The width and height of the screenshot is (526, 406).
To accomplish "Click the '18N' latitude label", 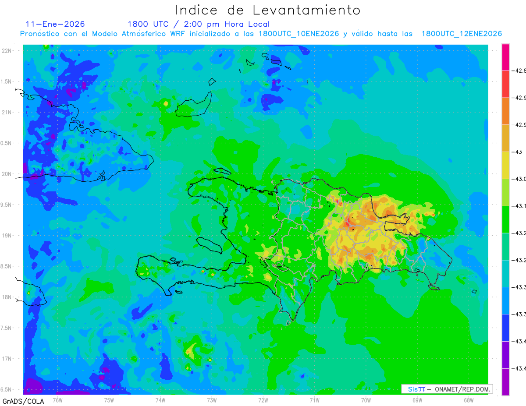I will tap(7, 297).
